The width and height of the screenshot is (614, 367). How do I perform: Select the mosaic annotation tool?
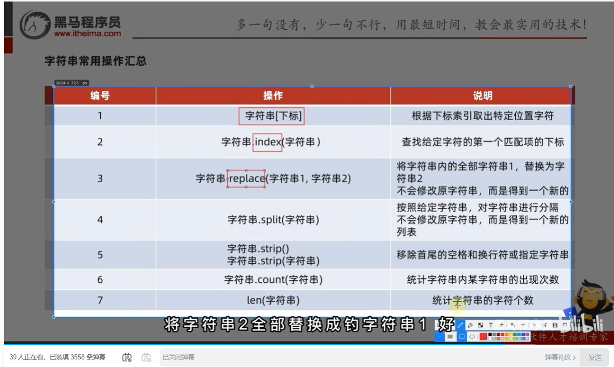pyautogui.click(x=480, y=325)
